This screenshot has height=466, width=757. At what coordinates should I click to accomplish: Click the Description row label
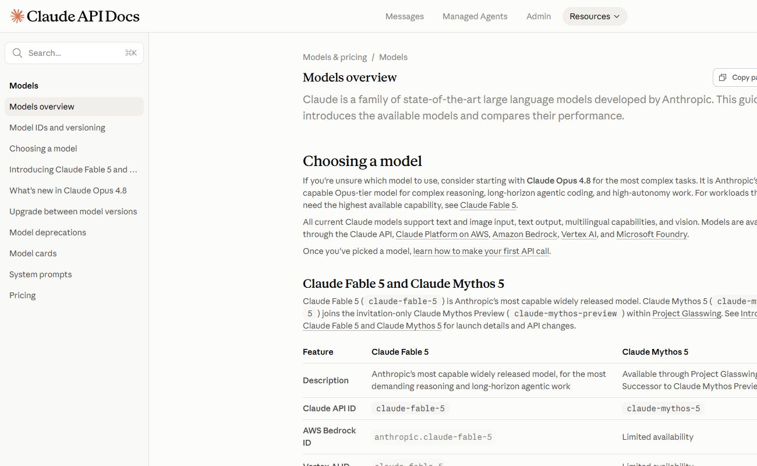point(326,380)
